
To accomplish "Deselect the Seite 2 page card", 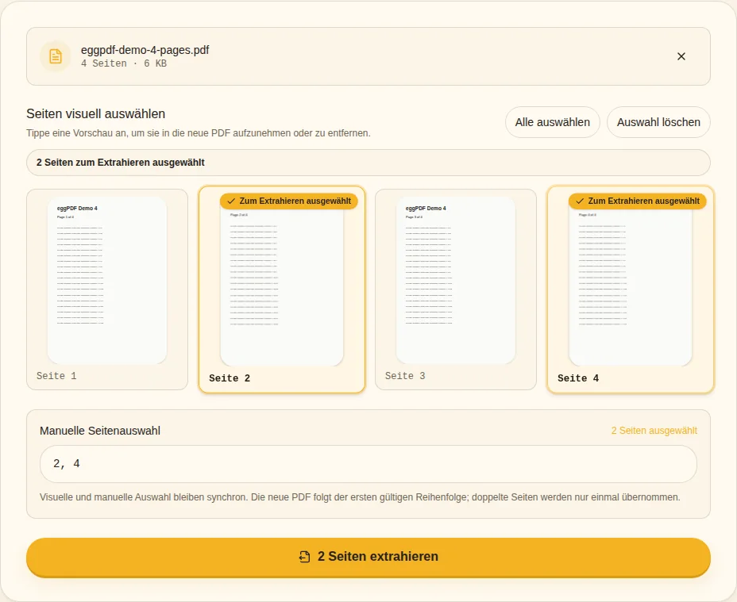I will point(282,289).
